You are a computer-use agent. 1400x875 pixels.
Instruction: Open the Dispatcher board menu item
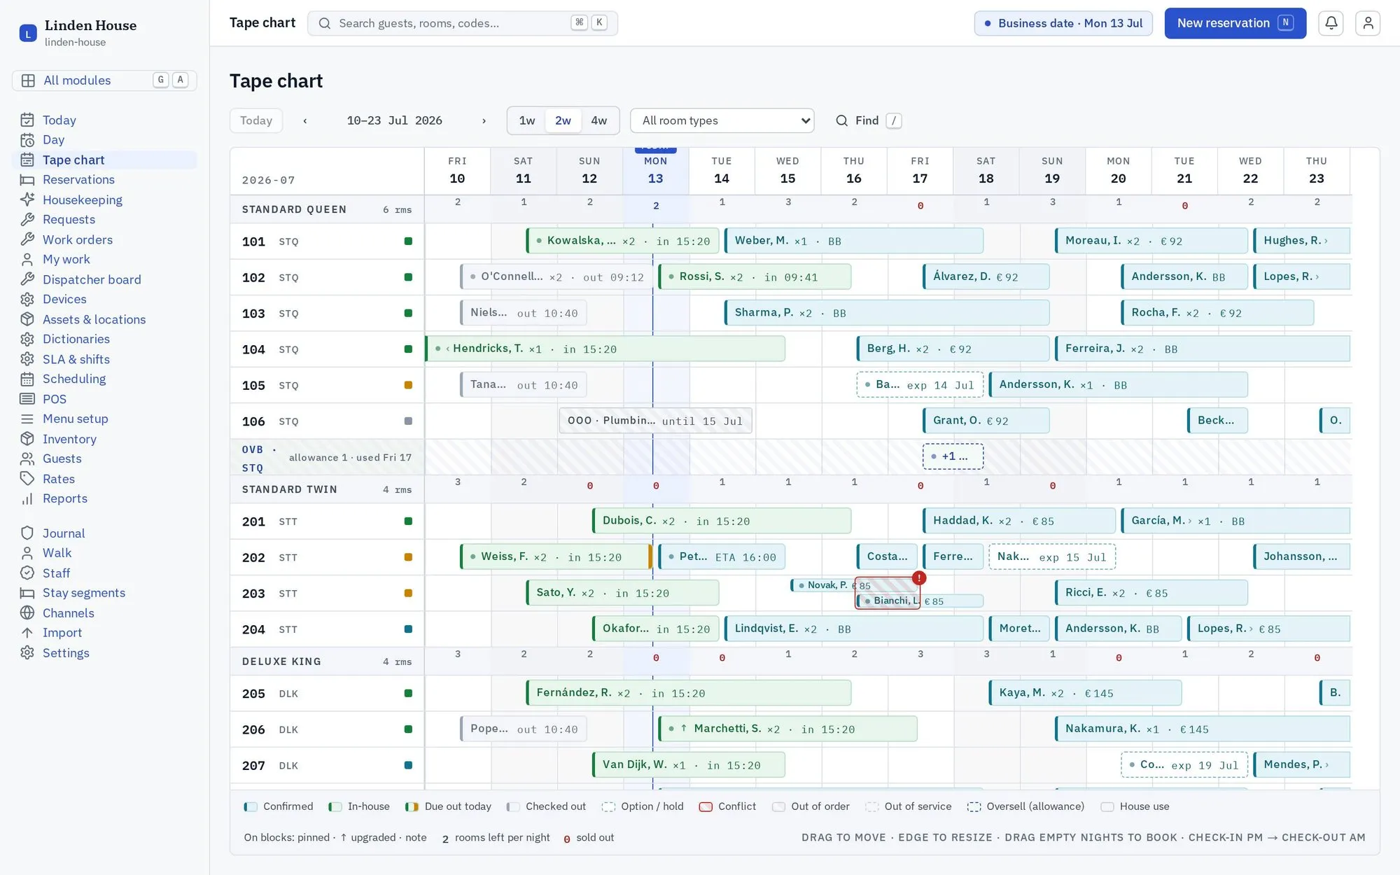tap(104, 279)
